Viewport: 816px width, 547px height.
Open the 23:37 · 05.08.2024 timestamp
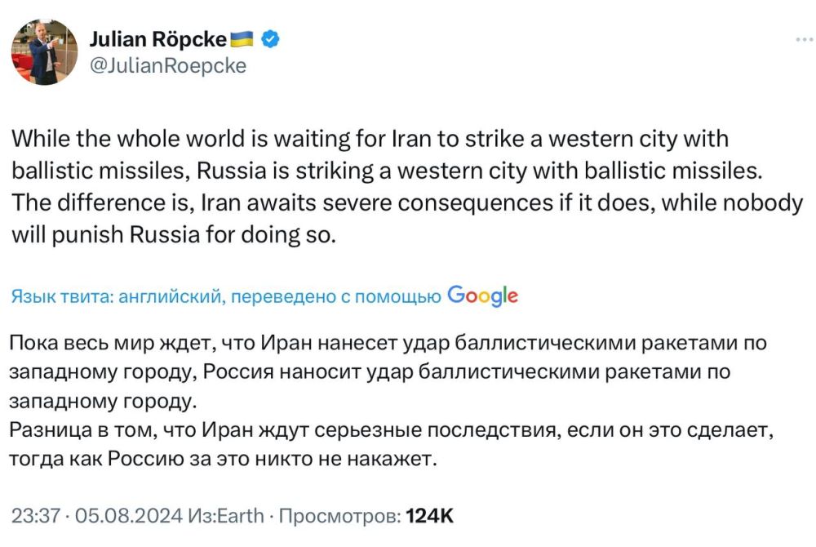98,515
